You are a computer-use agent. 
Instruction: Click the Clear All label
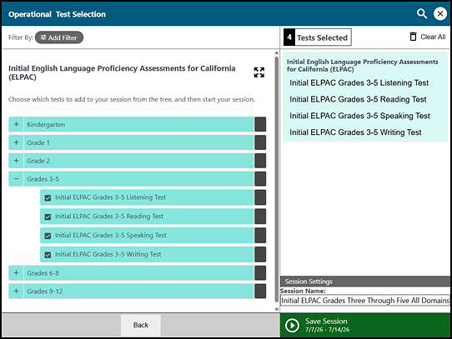433,37
